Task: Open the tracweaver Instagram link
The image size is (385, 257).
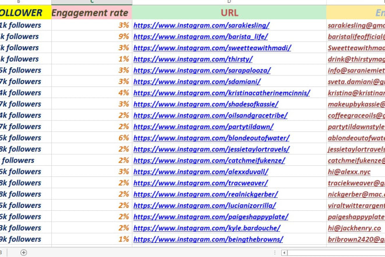Action: (201, 183)
